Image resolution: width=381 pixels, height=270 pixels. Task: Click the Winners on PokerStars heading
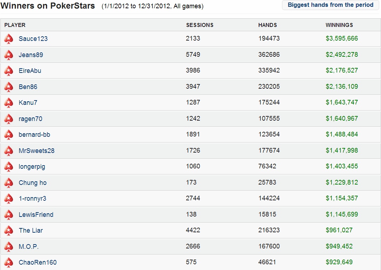(x=48, y=6)
